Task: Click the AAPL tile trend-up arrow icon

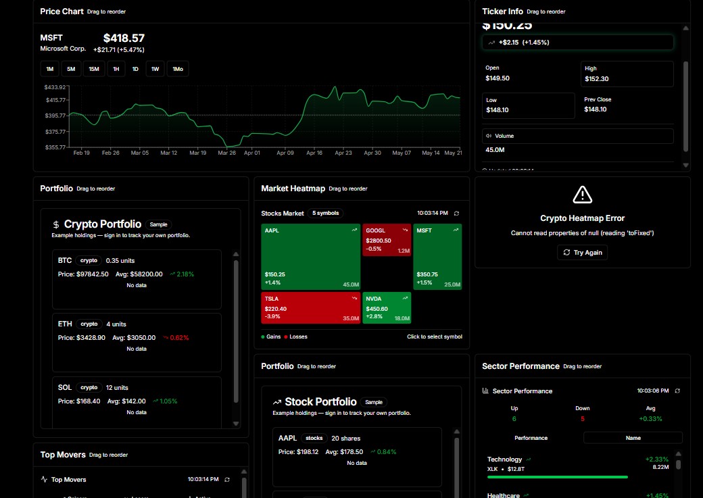Action: point(354,230)
